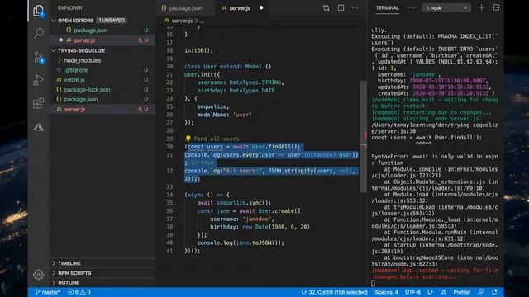The image size is (529, 297).
Task: Open the Source Control view
Action: coord(39,57)
